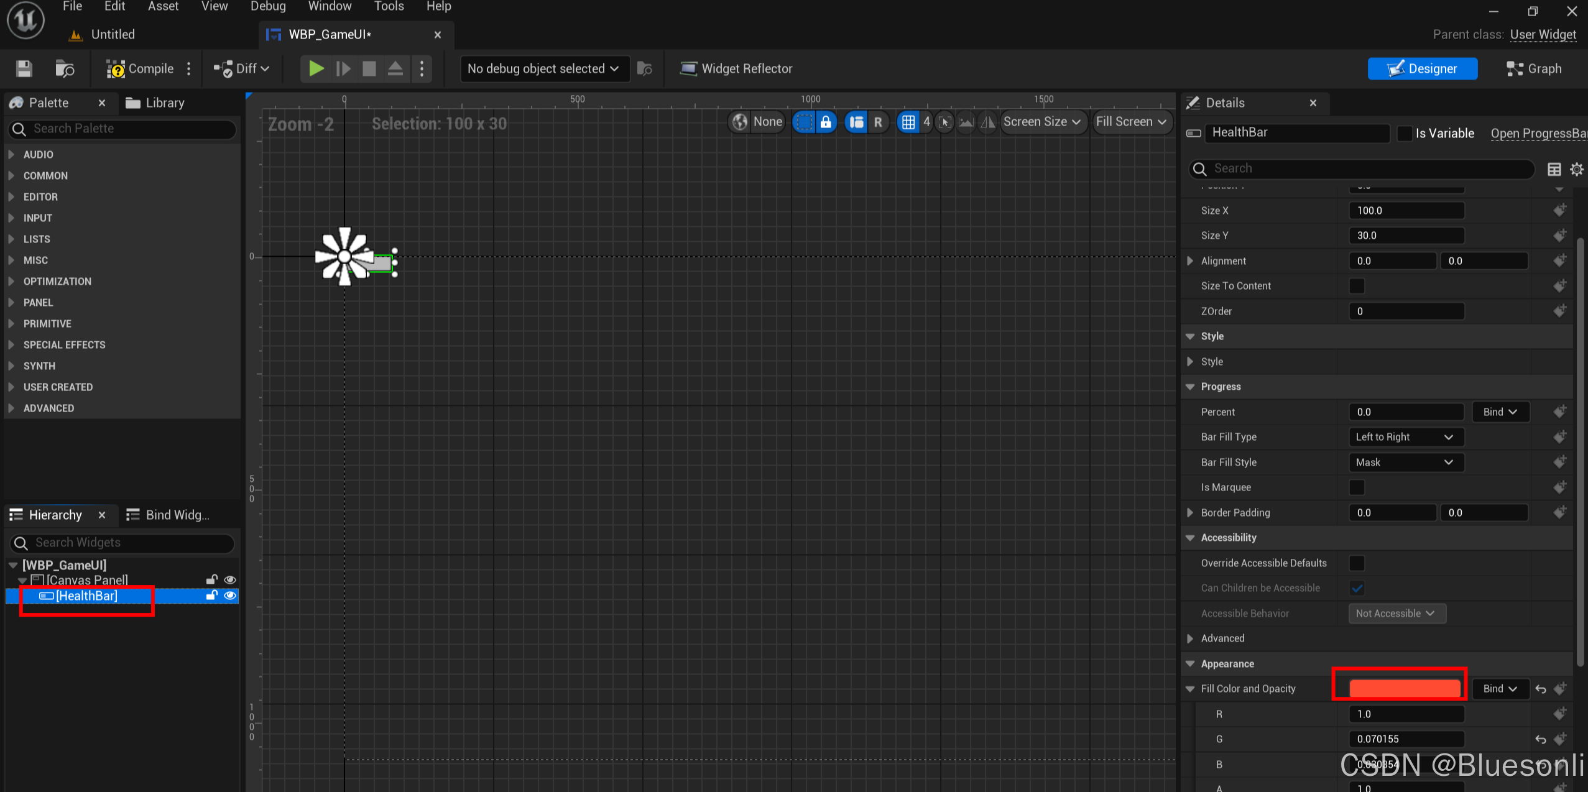Toggle lock on Canvas Panel row

click(x=211, y=580)
